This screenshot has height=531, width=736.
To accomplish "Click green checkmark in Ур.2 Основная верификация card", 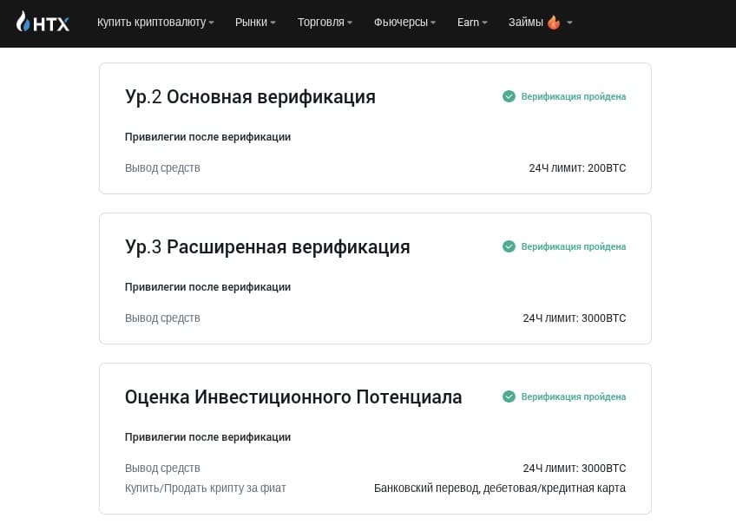I will tap(509, 96).
